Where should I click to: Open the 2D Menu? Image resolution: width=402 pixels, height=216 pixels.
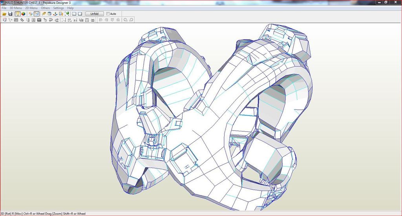coord(31,8)
